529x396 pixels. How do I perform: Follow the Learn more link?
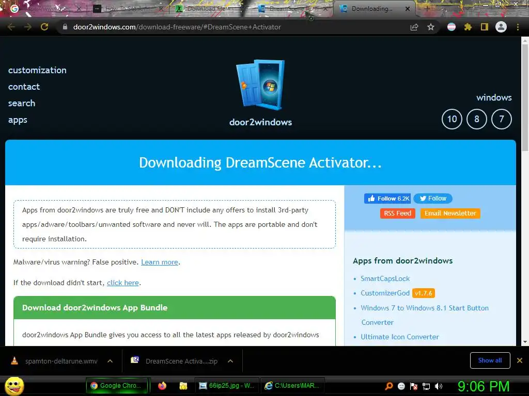click(x=160, y=262)
